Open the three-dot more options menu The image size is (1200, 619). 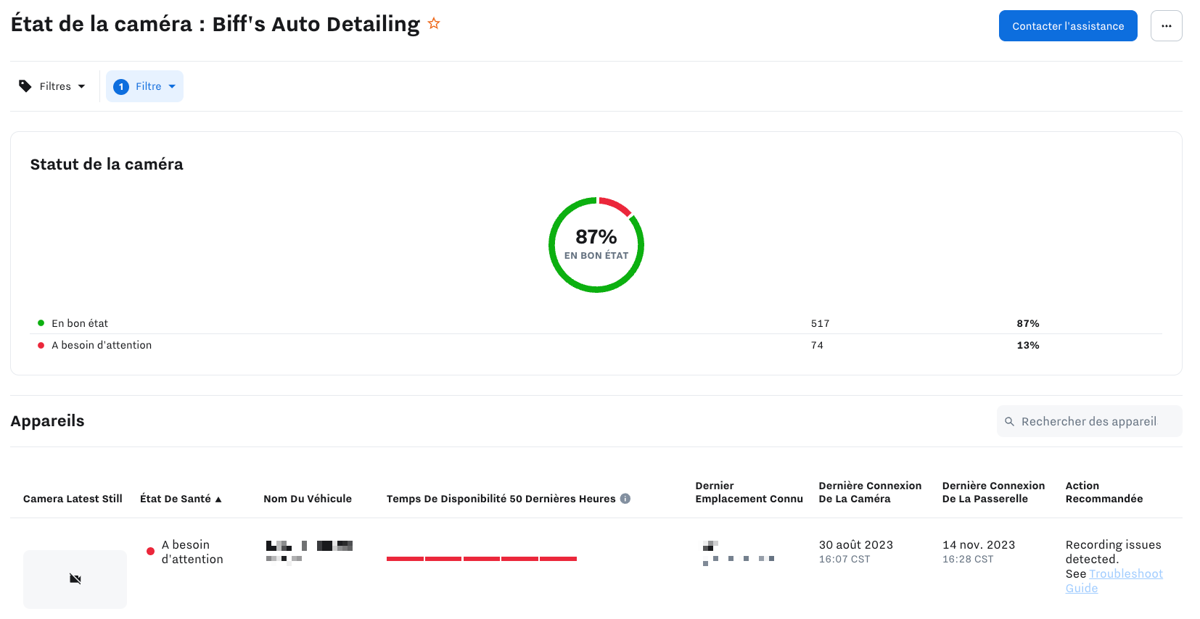[1166, 26]
